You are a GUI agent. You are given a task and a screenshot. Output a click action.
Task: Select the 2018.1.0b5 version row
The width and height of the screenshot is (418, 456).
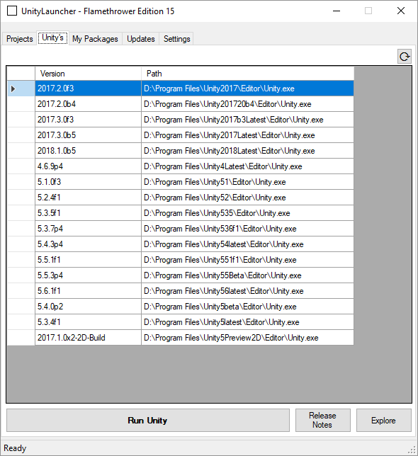pyautogui.click(x=181, y=151)
